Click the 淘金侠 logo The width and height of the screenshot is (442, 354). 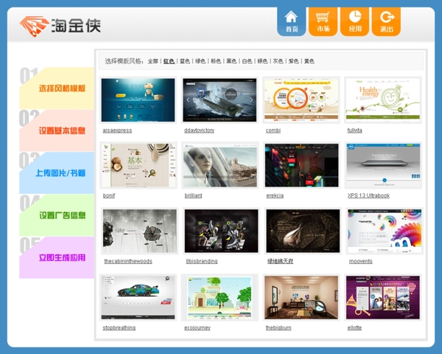(x=60, y=26)
